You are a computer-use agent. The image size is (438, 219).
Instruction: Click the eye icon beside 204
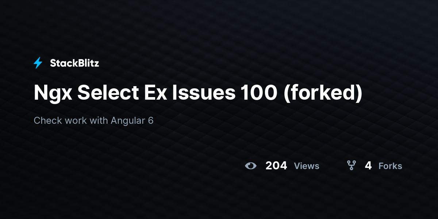tap(251, 166)
